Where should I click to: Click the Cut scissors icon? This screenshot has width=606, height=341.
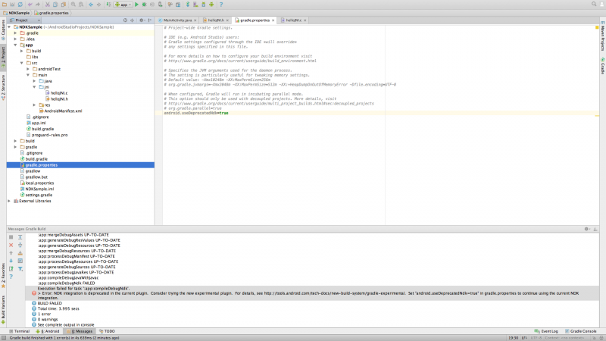tap(48, 5)
